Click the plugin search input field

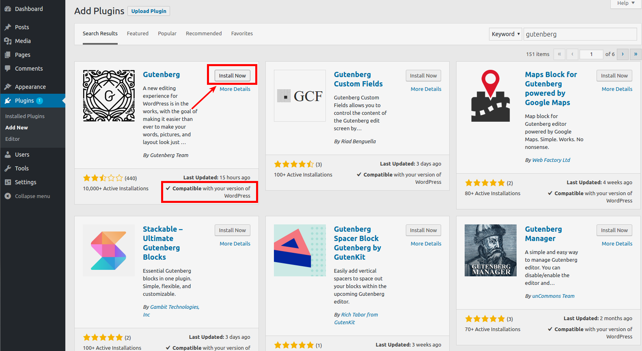tap(580, 34)
